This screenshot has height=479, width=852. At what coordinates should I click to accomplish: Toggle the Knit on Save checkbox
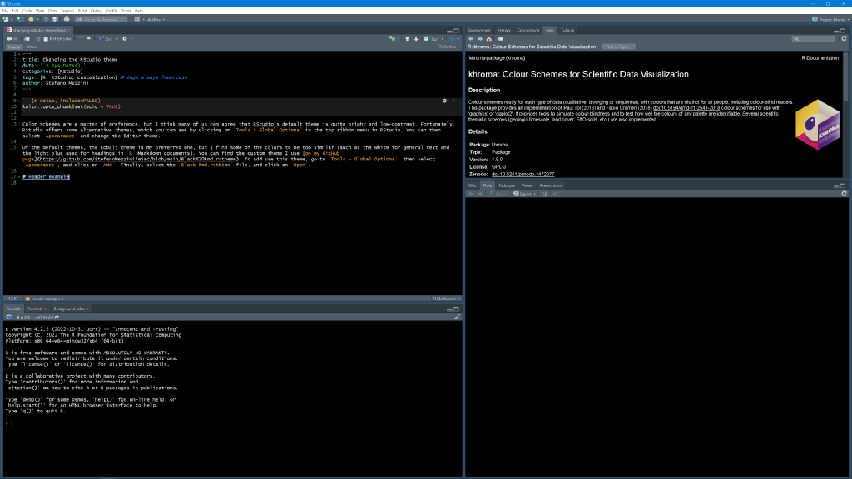click(x=47, y=39)
